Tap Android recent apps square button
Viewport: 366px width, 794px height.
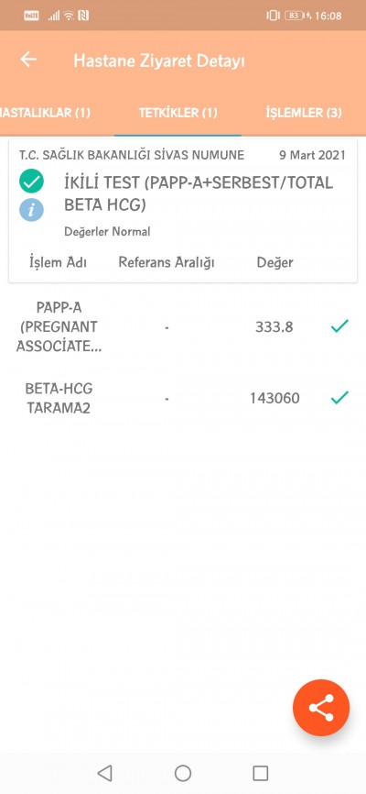click(x=261, y=773)
